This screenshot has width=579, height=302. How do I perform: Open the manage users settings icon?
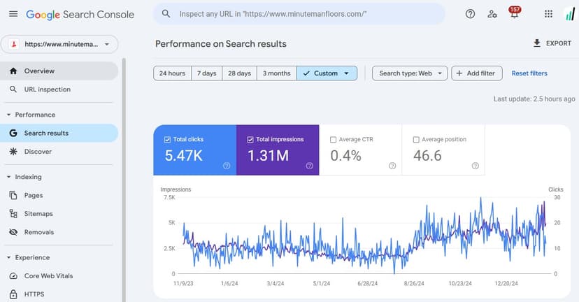tap(492, 14)
